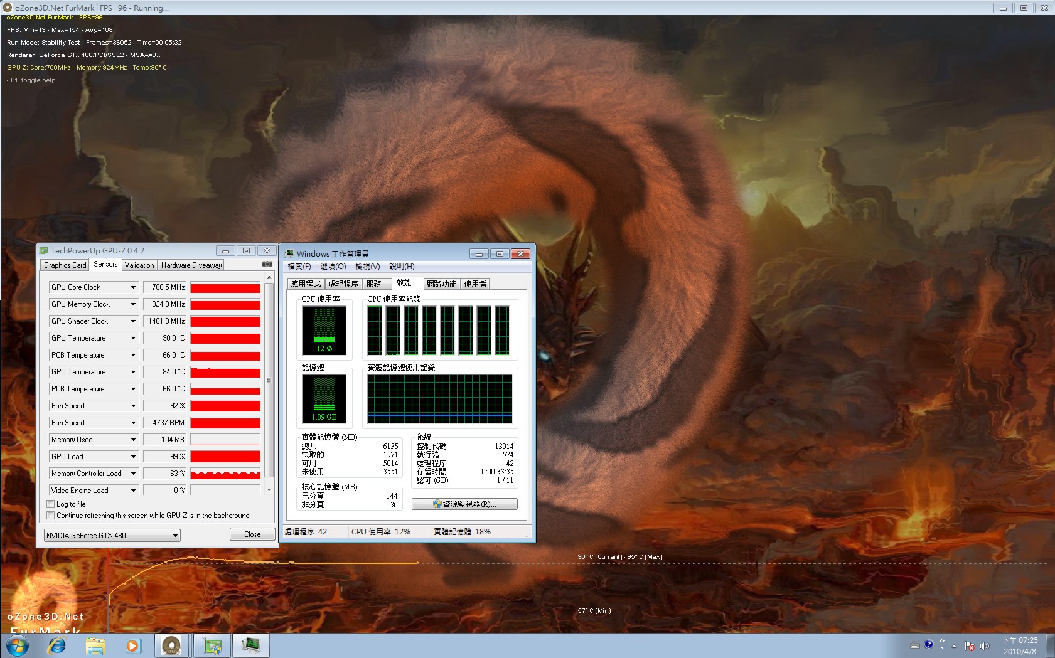1055x658 pixels.
Task: Click the GPU-Z screenshot camera icon
Action: [x=267, y=264]
